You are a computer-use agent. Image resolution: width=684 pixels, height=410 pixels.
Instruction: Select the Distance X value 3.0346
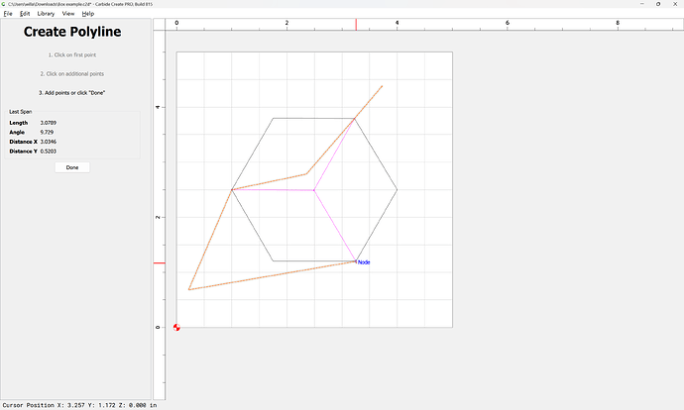pyautogui.click(x=49, y=142)
